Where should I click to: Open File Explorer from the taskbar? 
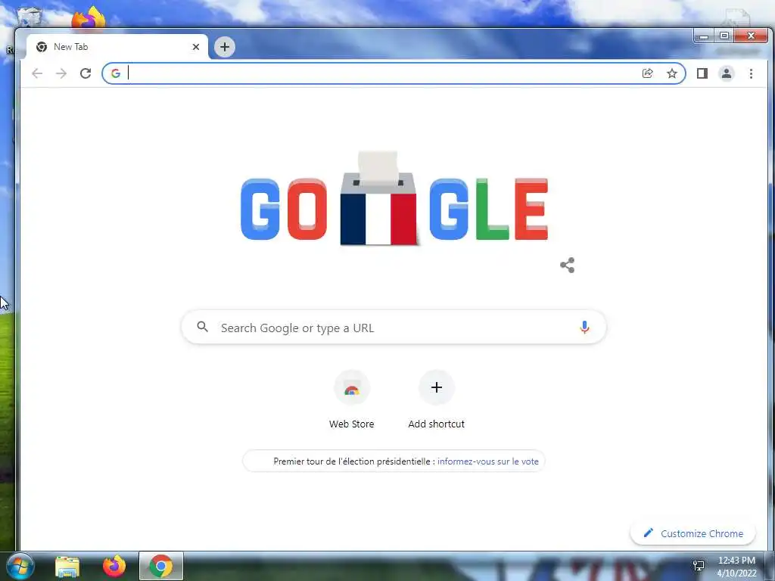67,566
